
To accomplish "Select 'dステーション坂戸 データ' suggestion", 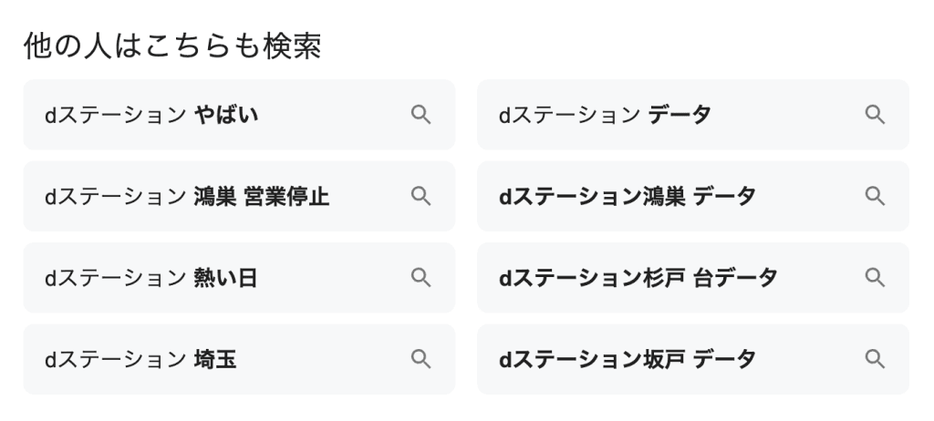I will [x=627, y=359].
